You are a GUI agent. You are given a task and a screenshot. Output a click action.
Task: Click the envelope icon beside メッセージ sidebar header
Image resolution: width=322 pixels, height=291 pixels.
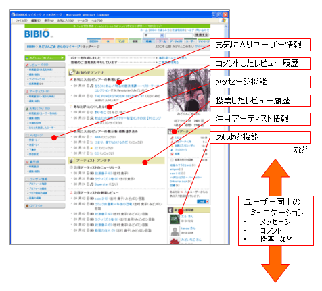pos(27,135)
